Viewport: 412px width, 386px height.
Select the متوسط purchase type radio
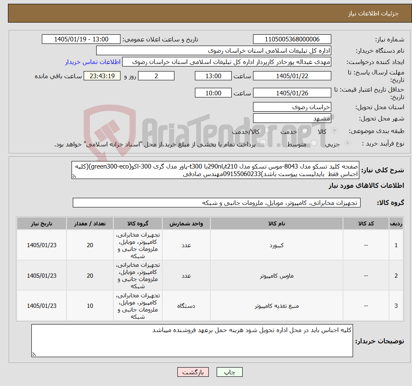(314, 143)
